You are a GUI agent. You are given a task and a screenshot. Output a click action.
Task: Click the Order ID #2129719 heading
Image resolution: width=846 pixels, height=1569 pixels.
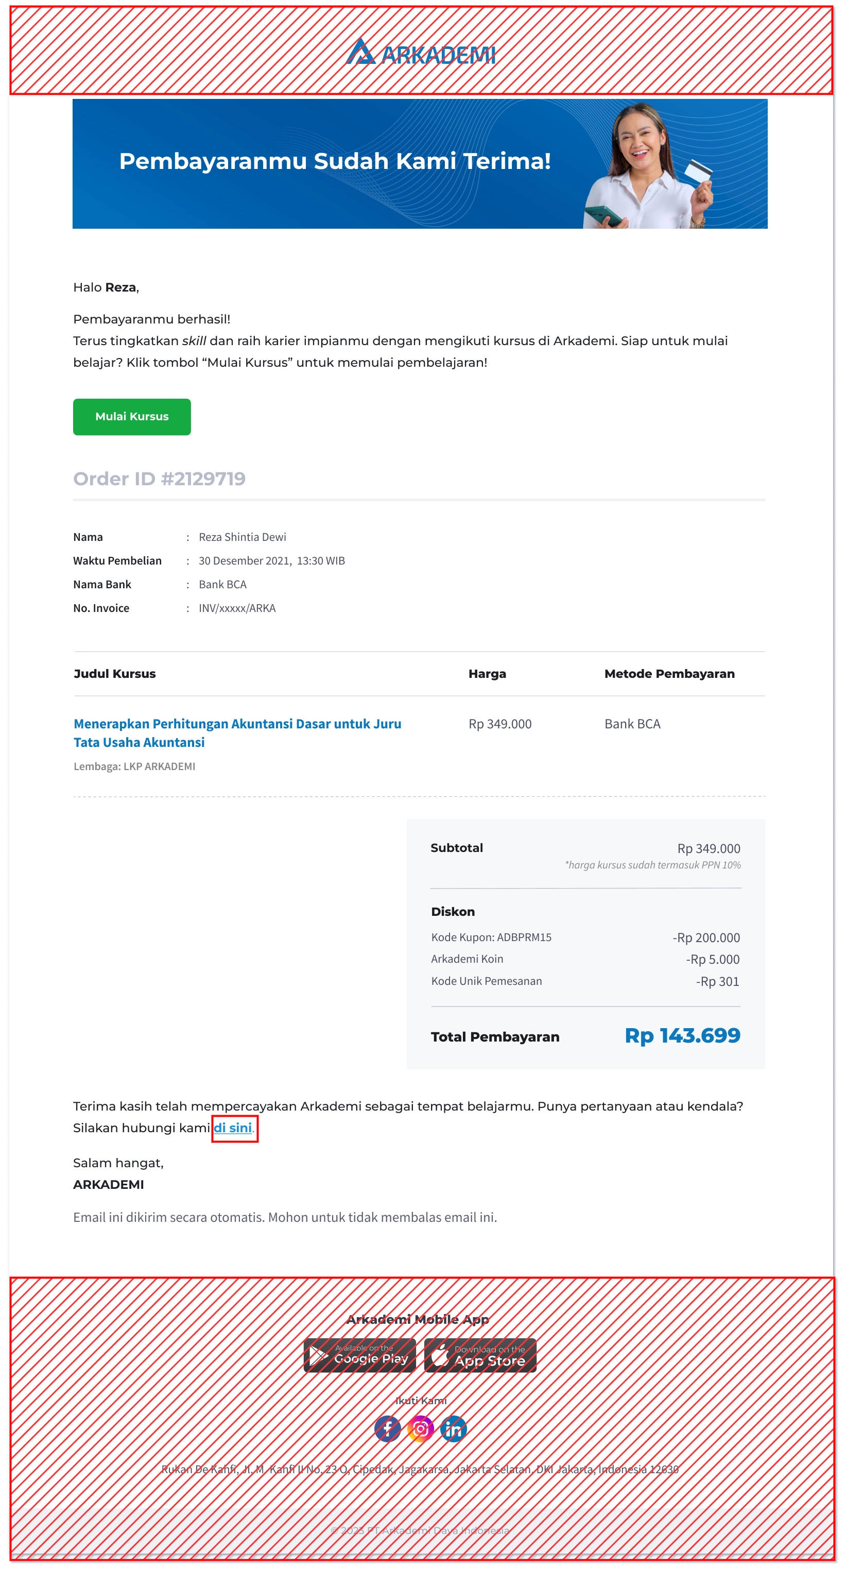(159, 479)
